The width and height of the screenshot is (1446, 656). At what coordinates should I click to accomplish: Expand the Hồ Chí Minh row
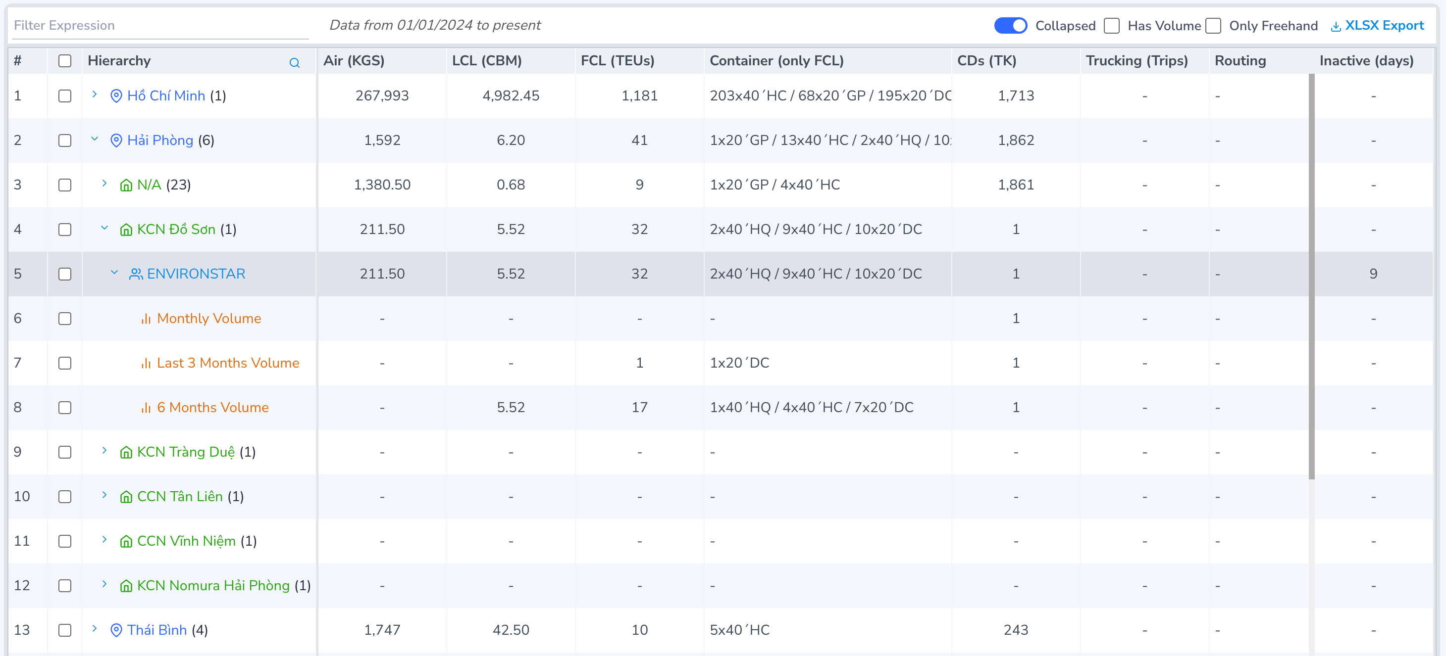[x=94, y=94]
